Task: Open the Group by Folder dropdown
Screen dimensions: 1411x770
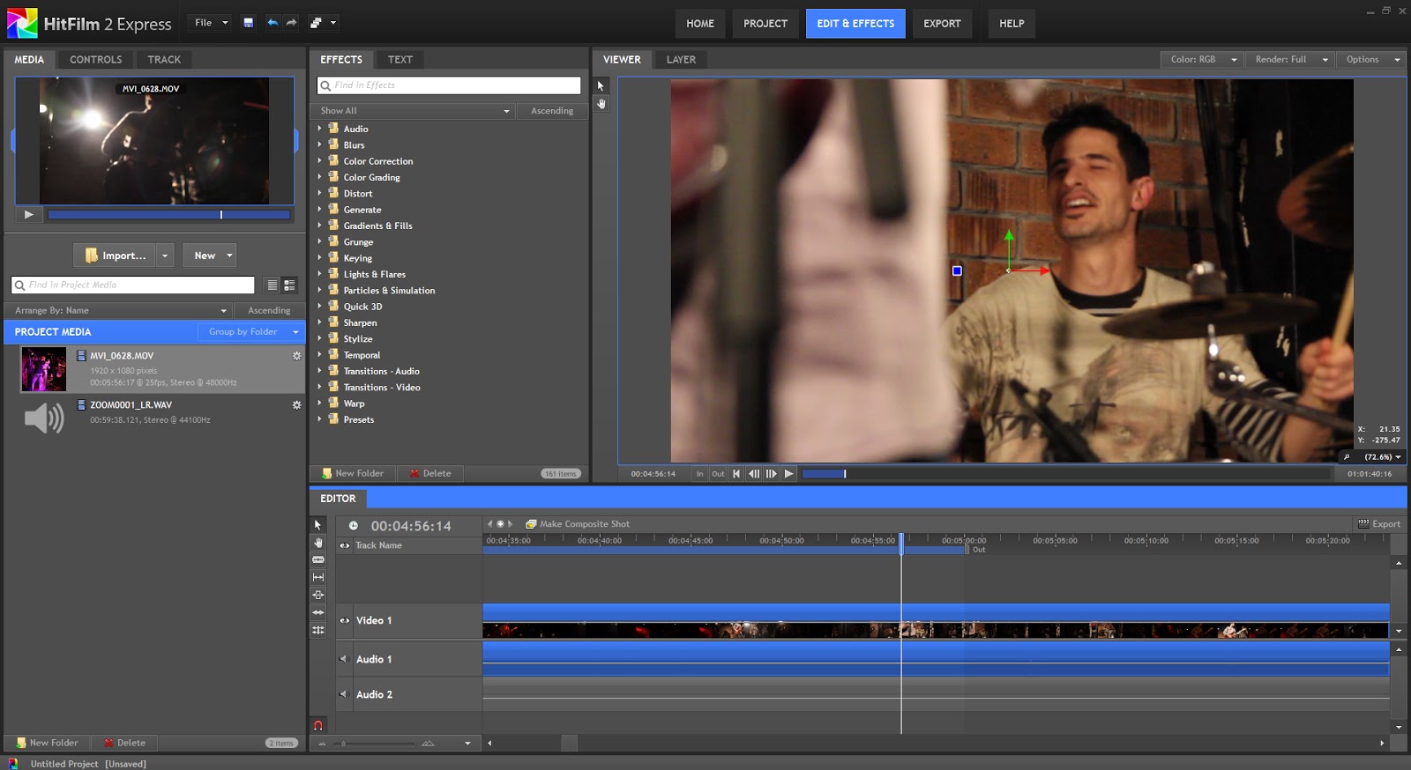Action: coord(252,332)
